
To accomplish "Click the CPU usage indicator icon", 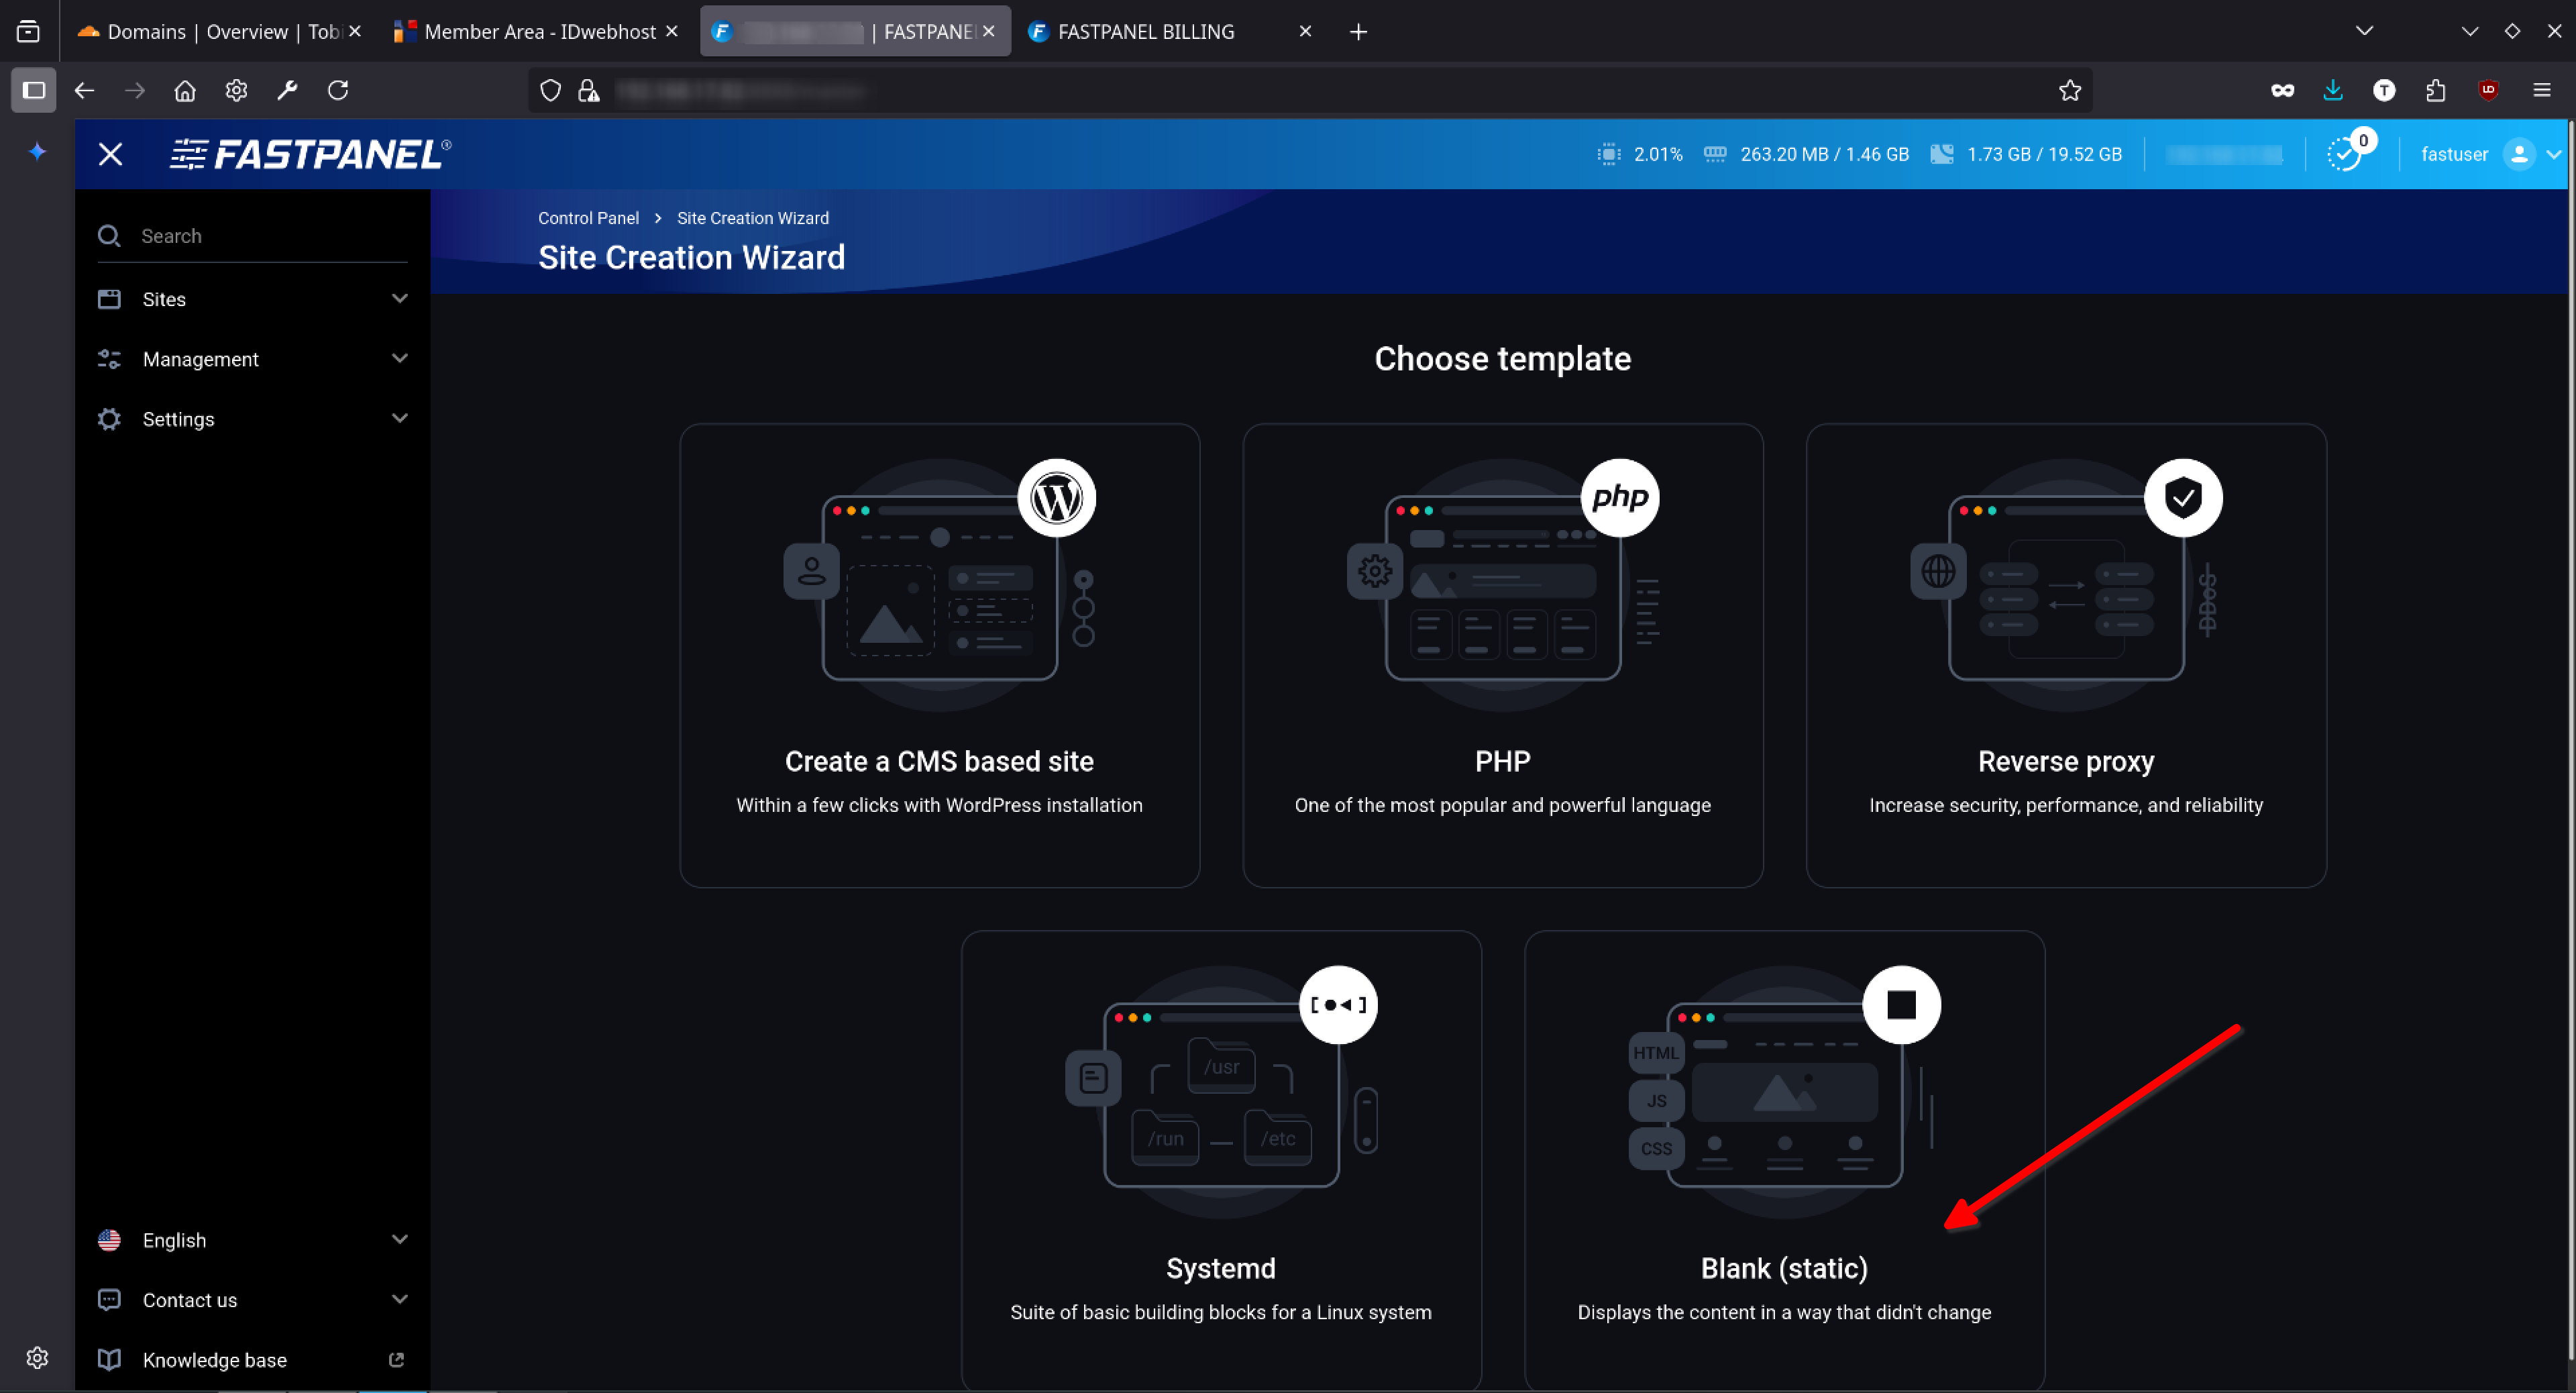I will coord(1608,154).
